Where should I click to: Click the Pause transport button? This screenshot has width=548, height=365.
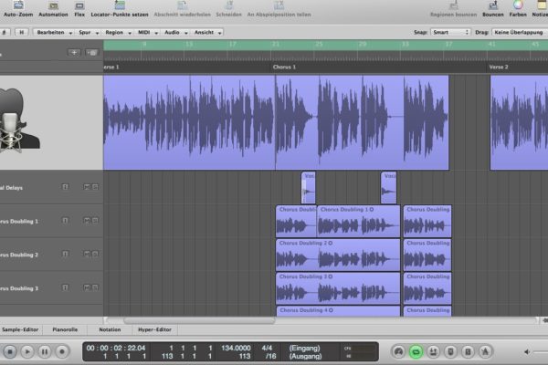pyautogui.click(x=45, y=351)
